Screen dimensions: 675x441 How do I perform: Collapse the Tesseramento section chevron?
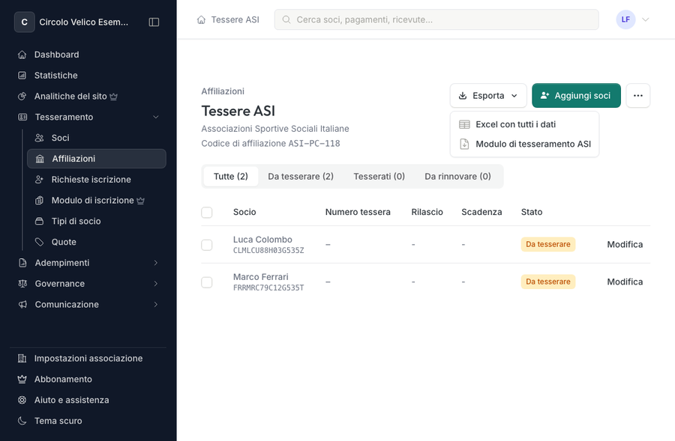pyautogui.click(x=156, y=117)
